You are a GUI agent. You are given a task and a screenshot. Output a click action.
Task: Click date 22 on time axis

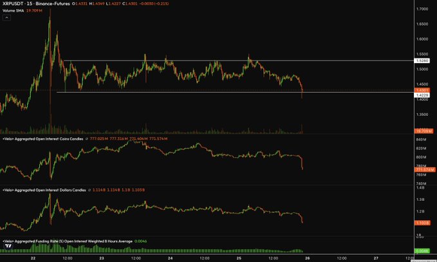[x=33, y=258]
